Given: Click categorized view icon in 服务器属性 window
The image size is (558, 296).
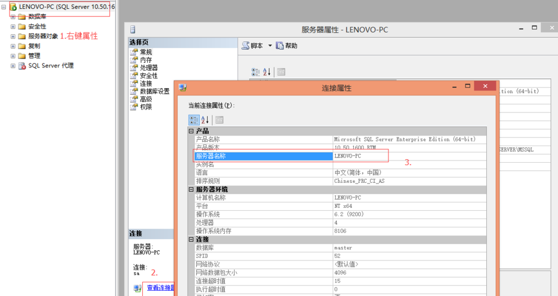Looking at the screenshot, I should [x=256, y=72].
